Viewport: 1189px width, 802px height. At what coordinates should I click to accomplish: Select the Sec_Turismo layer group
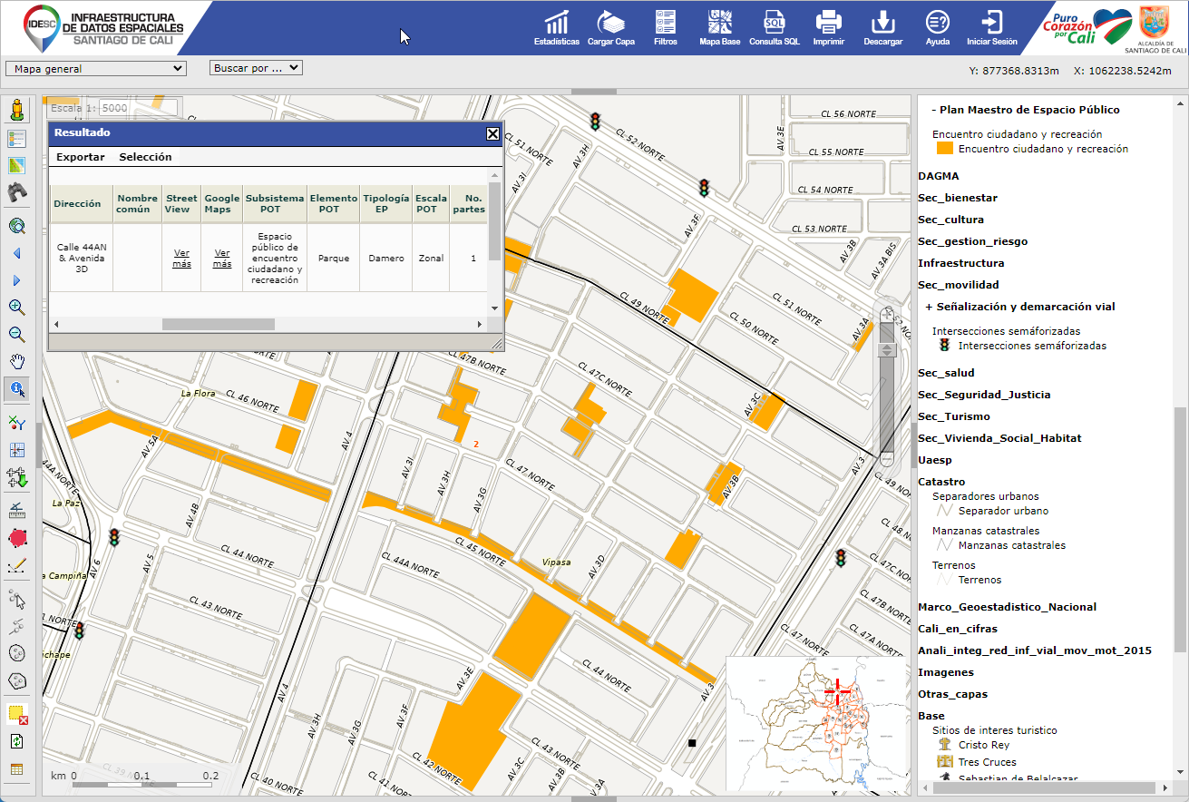click(x=953, y=416)
